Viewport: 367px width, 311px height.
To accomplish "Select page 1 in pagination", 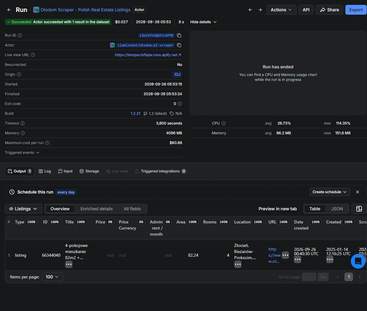I will pos(349,277).
